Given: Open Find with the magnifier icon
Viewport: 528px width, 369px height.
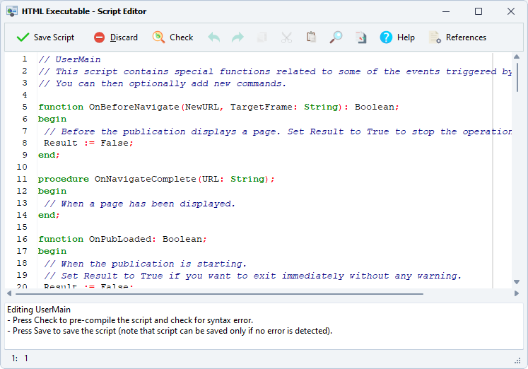Looking at the screenshot, I should (x=336, y=37).
